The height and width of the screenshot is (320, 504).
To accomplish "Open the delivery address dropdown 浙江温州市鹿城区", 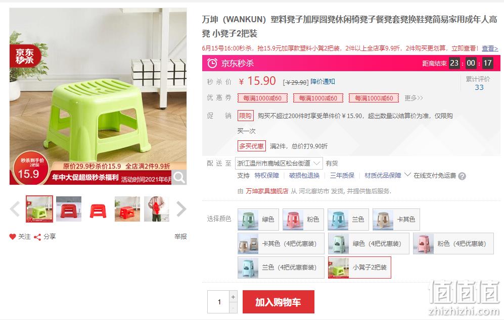I will click(x=279, y=164).
